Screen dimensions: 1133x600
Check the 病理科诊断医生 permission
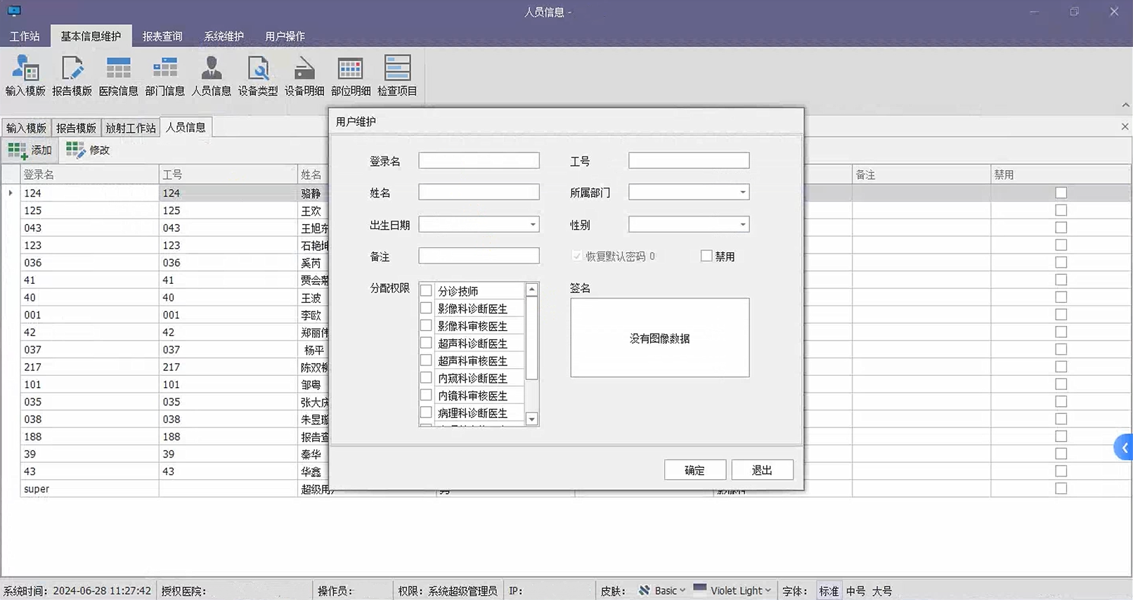pyautogui.click(x=426, y=412)
